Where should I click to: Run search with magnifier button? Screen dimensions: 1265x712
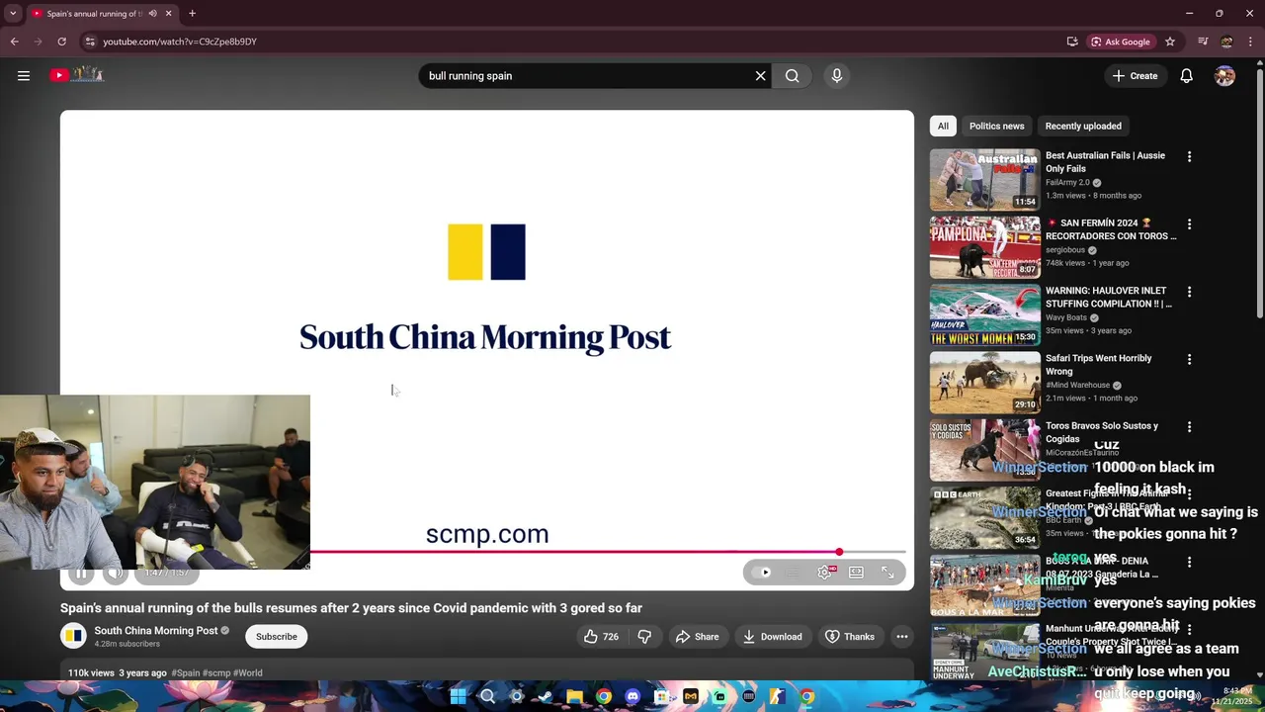click(x=793, y=75)
